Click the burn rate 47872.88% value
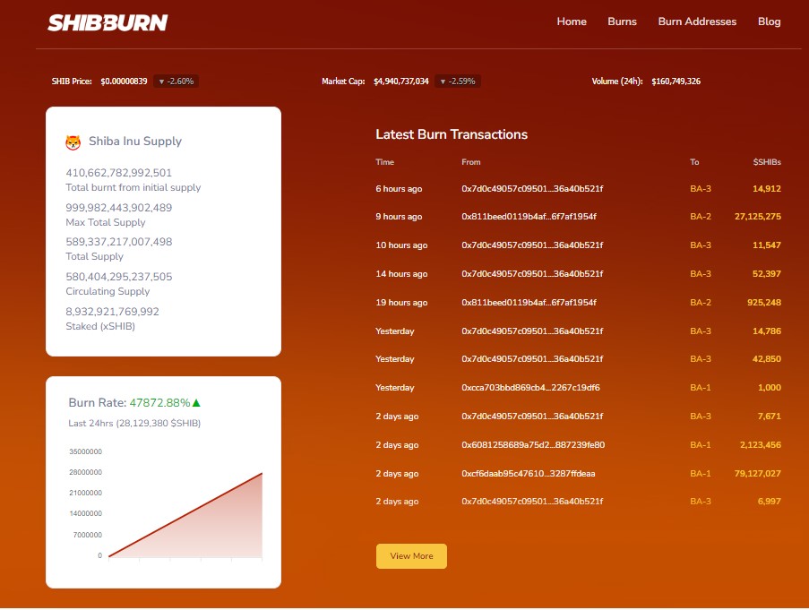The height and width of the screenshot is (610, 809). [159, 403]
